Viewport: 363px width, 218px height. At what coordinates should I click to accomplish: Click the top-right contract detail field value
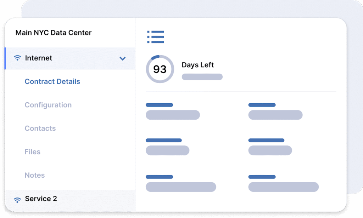[x=275, y=115]
